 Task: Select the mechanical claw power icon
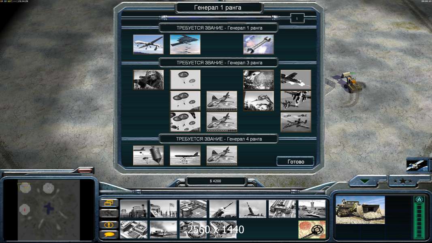pyautogui.click(x=259, y=101)
